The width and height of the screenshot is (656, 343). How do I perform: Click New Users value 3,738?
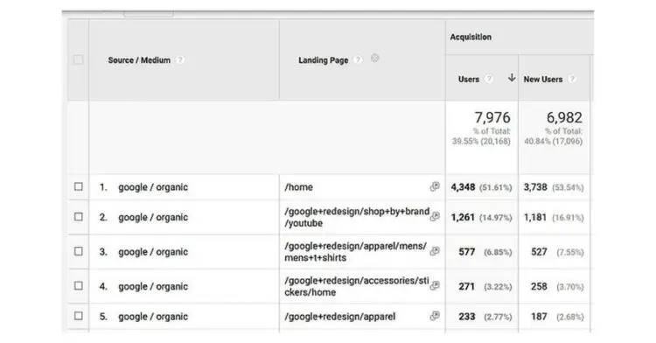click(x=535, y=187)
